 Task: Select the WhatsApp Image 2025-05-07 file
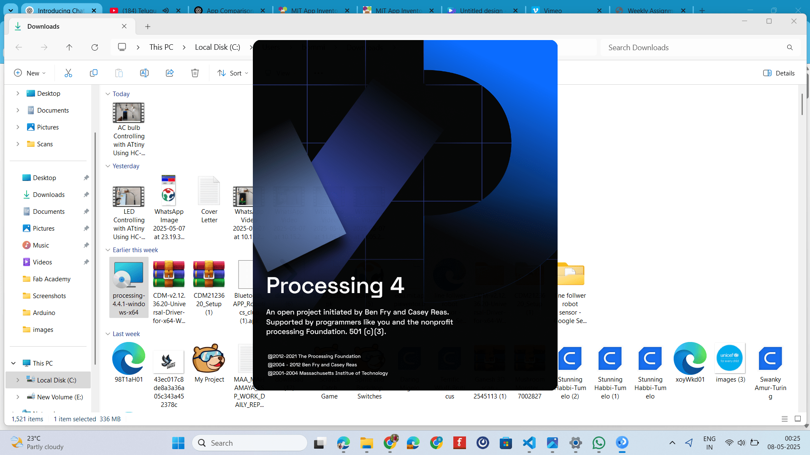tap(169, 208)
